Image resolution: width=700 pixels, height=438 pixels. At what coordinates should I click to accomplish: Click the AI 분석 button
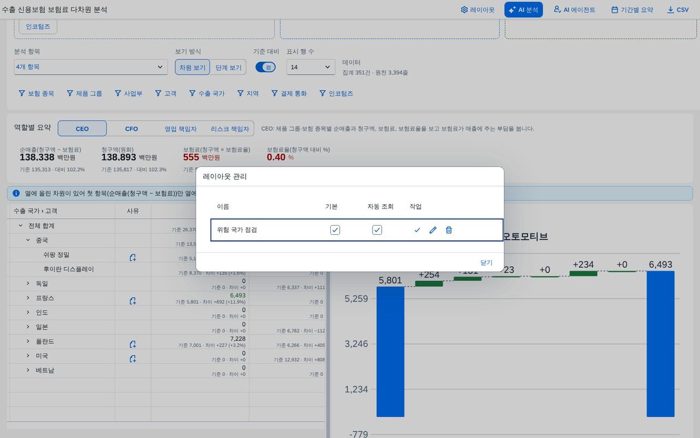523,10
